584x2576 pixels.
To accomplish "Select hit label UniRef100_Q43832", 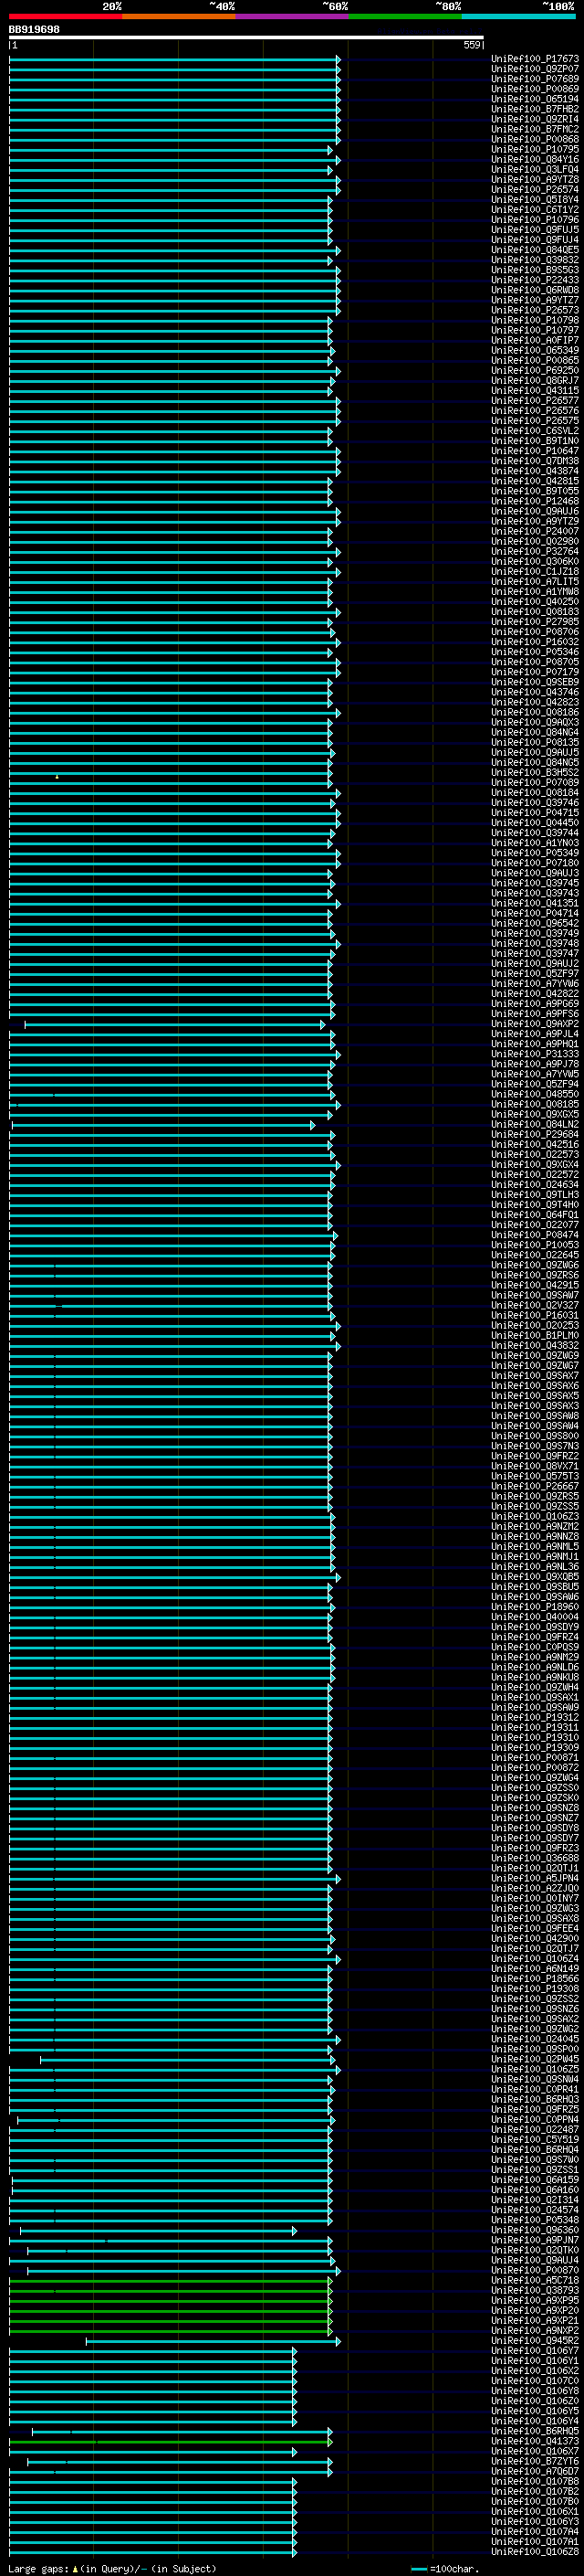I will click(x=535, y=1346).
